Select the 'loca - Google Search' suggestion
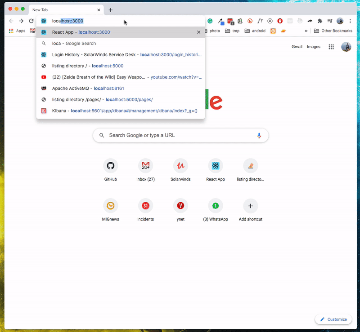 point(121,43)
